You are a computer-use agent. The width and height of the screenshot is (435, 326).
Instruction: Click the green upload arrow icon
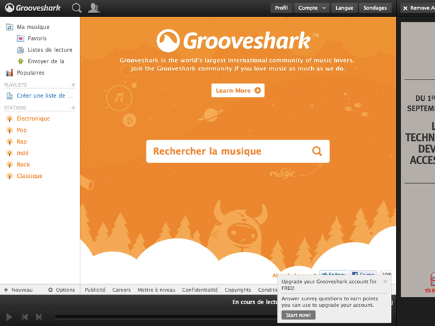(20, 61)
